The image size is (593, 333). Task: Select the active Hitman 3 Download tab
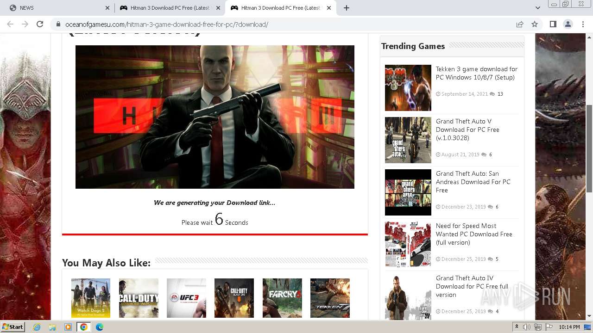pyautogui.click(x=280, y=8)
